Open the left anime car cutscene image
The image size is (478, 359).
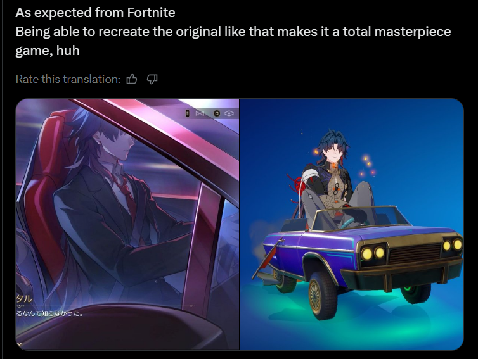(127, 224)
